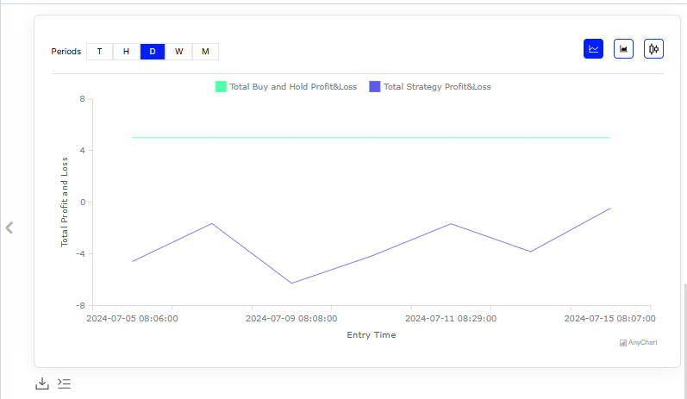Click the list icon beside the download icon
Viewport: 687px width, 399px height.
click(64, 383)
